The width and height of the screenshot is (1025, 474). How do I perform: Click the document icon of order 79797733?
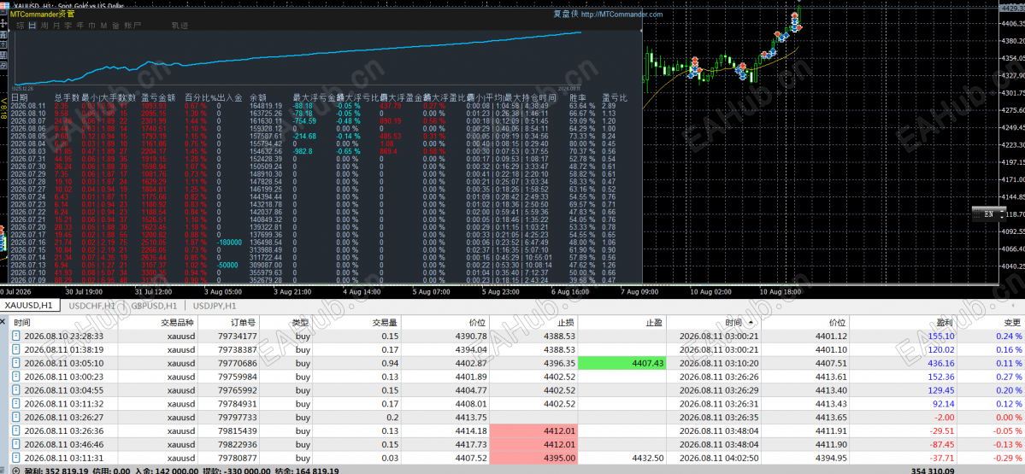click(x=17, y=417)
